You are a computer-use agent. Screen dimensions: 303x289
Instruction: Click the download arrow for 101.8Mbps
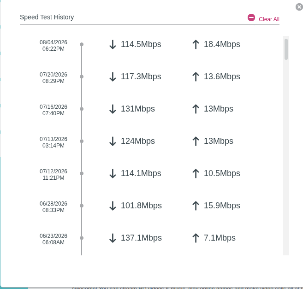tap(113, 206)
